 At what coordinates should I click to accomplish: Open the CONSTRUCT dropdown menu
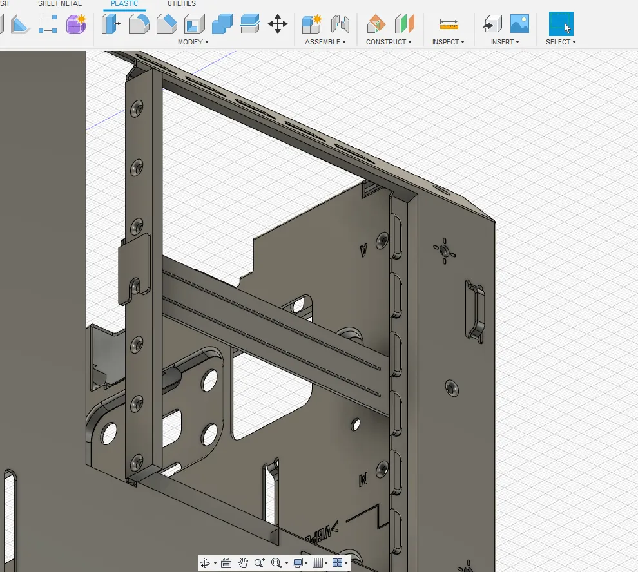(x=389, y=42)
